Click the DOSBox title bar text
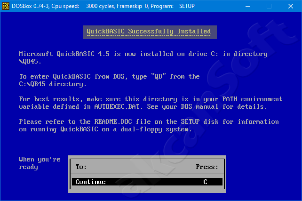This screenshot has height=201, width=302. point(103,6)
